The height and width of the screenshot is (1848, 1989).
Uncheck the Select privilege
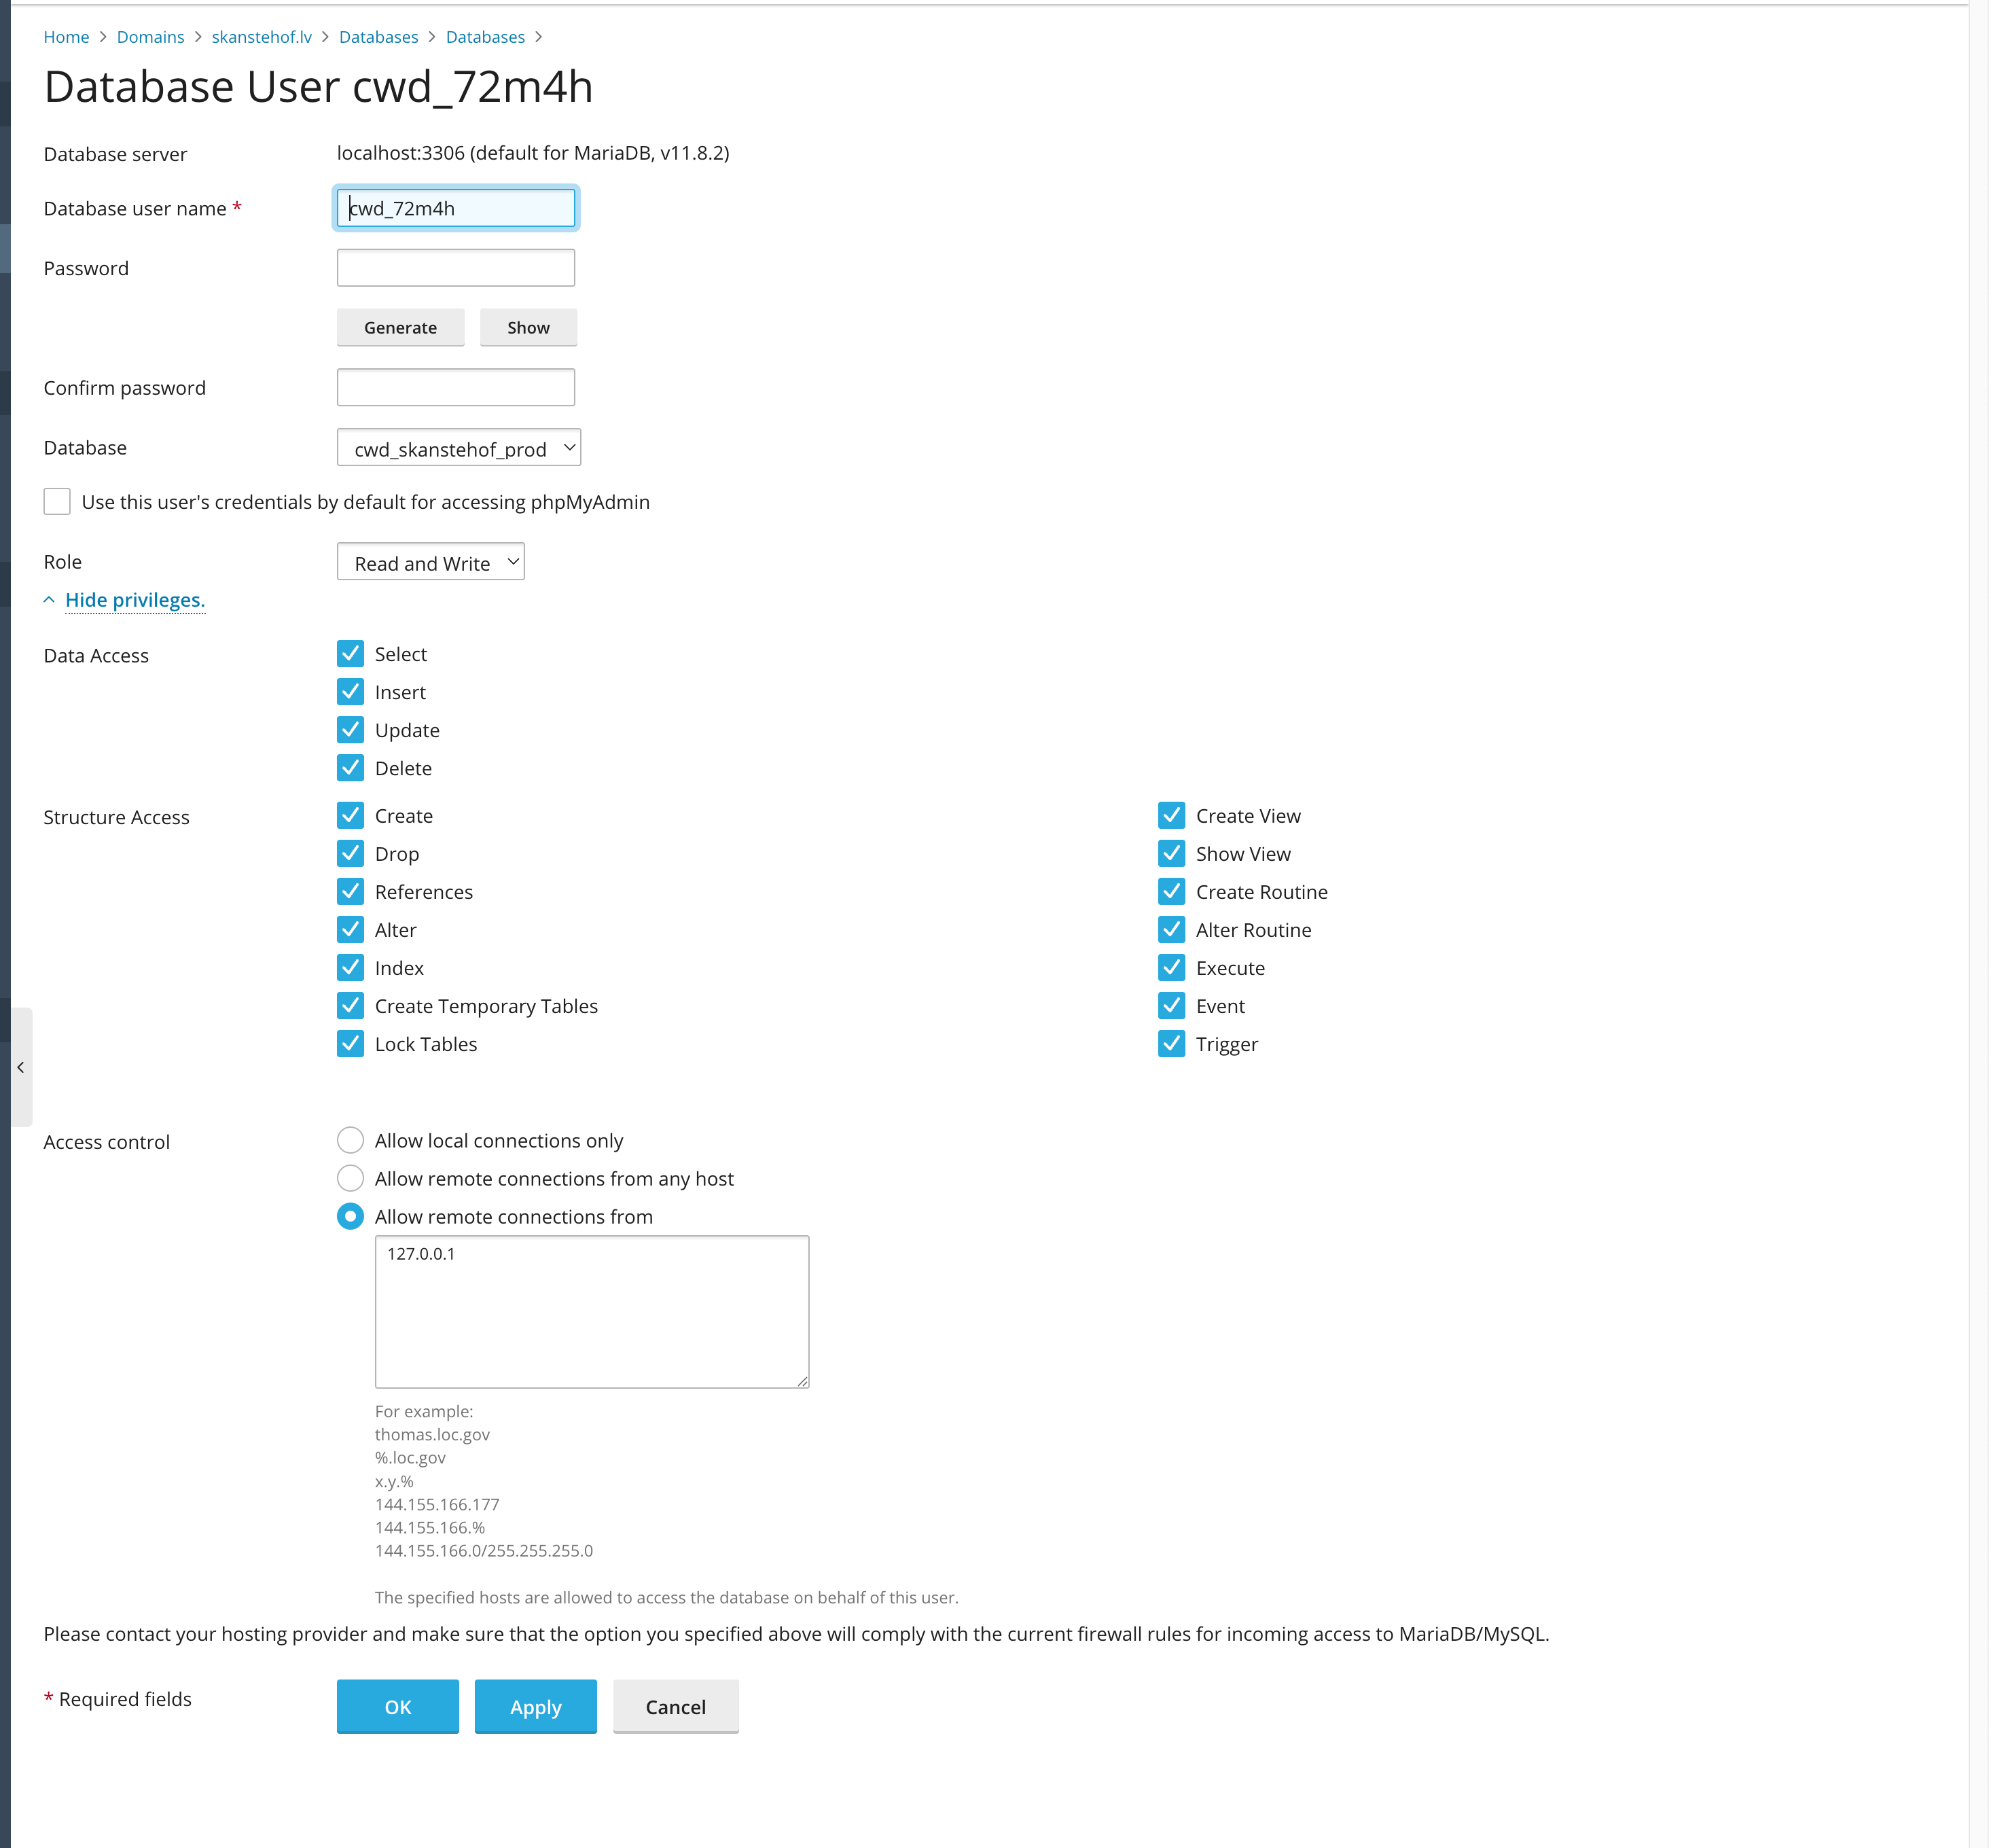click(x=351, y=654)
